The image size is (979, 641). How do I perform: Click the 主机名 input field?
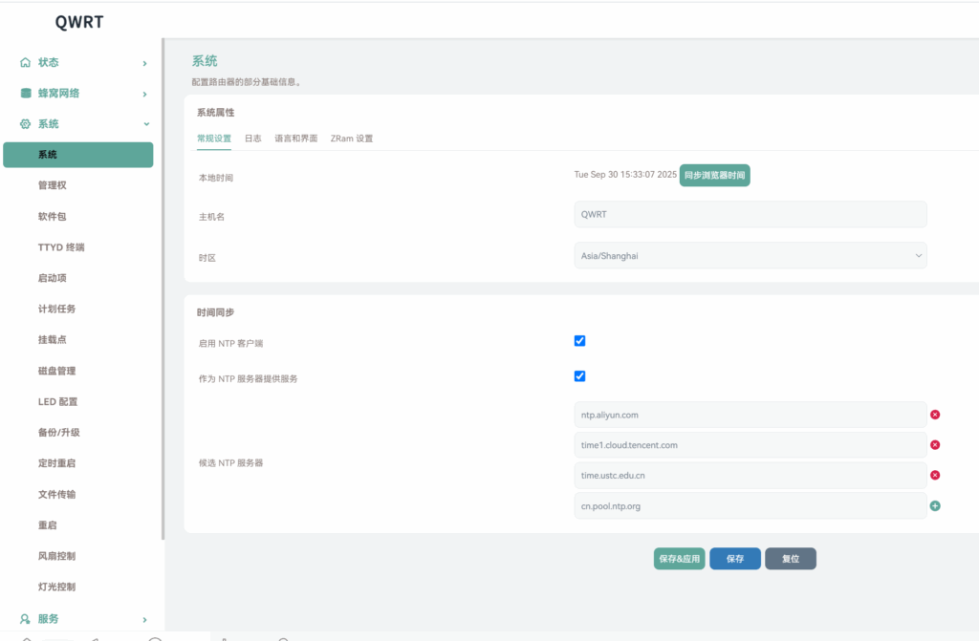tap(750, 214)
